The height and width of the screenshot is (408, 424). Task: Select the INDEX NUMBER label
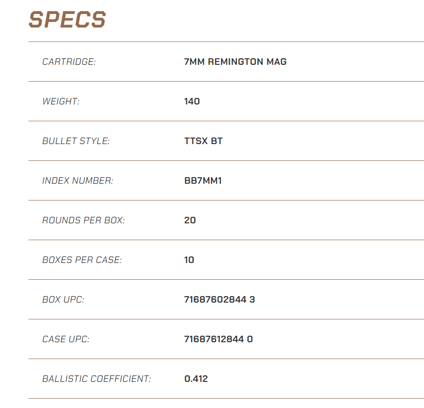pos(78,180)
